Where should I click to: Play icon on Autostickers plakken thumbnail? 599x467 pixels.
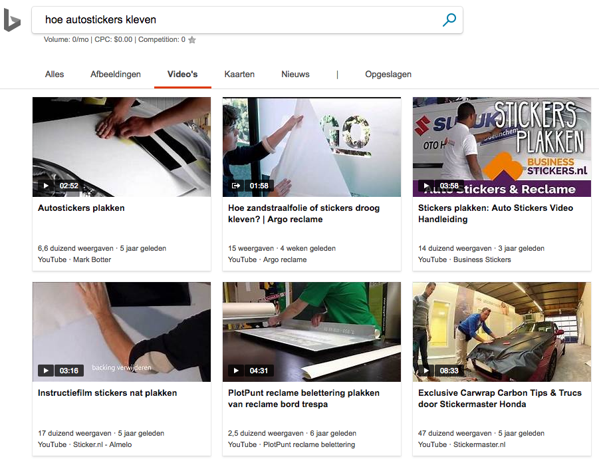point(46,186)
